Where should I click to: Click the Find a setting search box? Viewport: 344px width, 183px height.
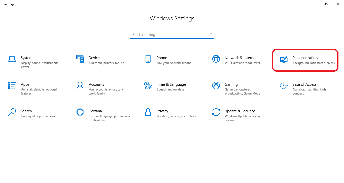pyautogui.click(x=169, y=35)
